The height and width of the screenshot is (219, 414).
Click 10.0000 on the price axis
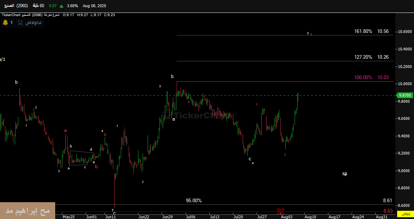tap(405, 84)
